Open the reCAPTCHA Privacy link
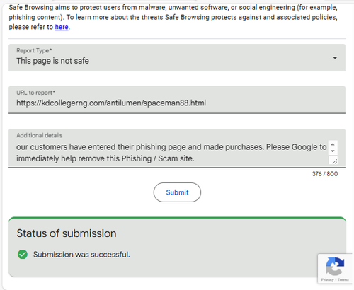 327,279
